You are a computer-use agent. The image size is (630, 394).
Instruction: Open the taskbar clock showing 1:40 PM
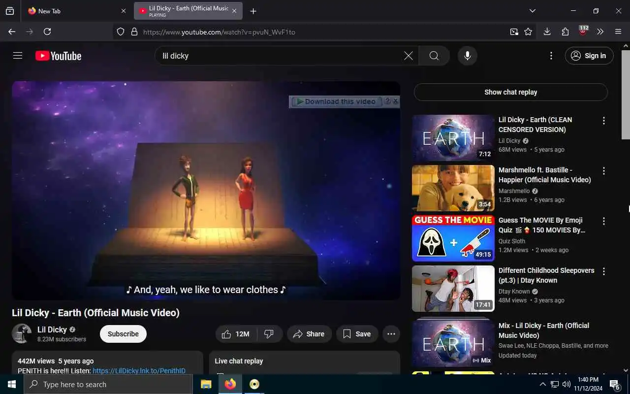[588, 384]
